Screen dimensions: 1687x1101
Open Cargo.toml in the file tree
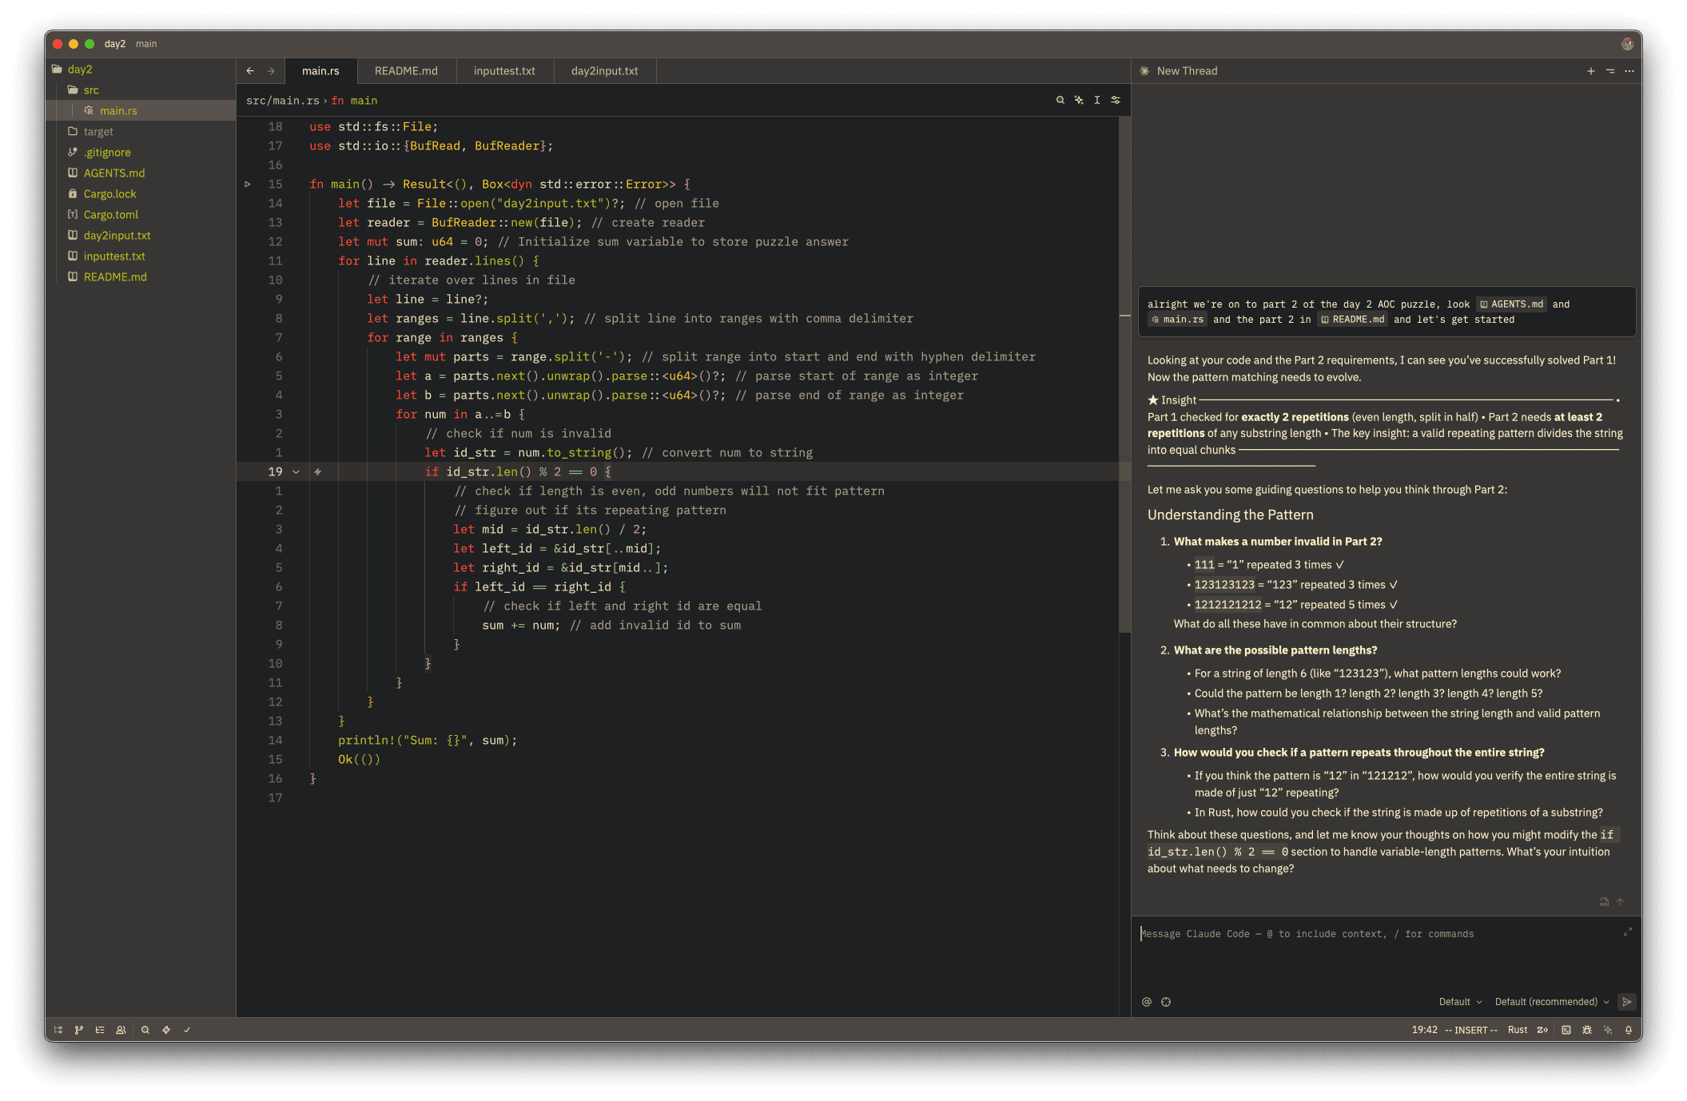click(110, 215)
